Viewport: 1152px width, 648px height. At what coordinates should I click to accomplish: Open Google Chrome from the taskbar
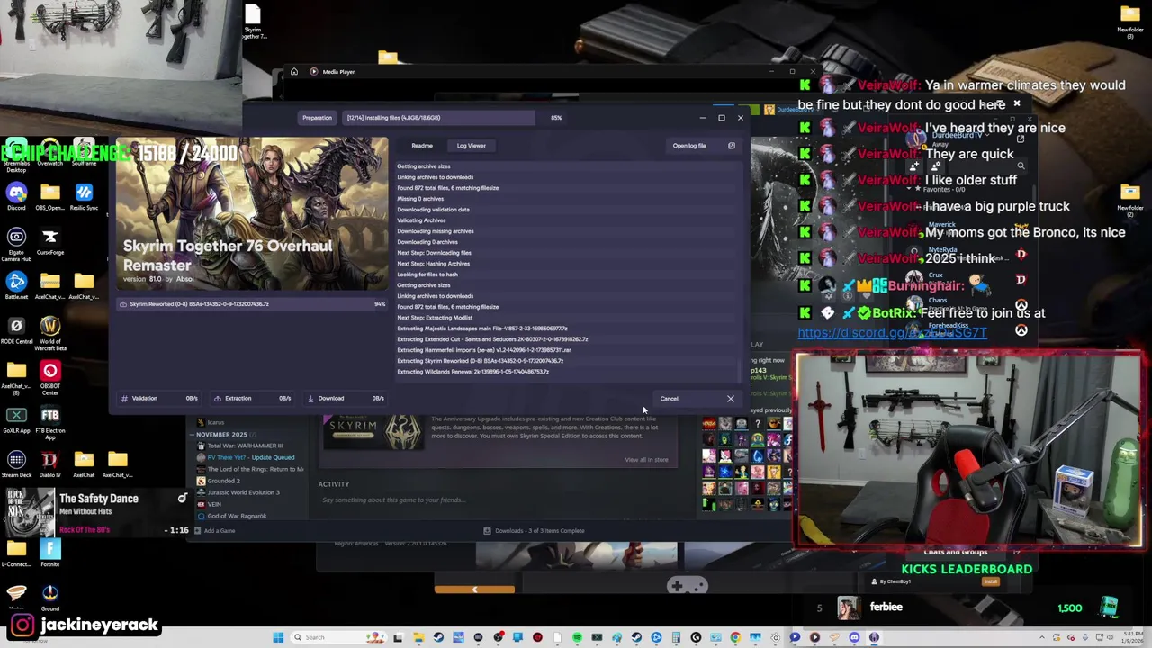click(x=735, y=637)
